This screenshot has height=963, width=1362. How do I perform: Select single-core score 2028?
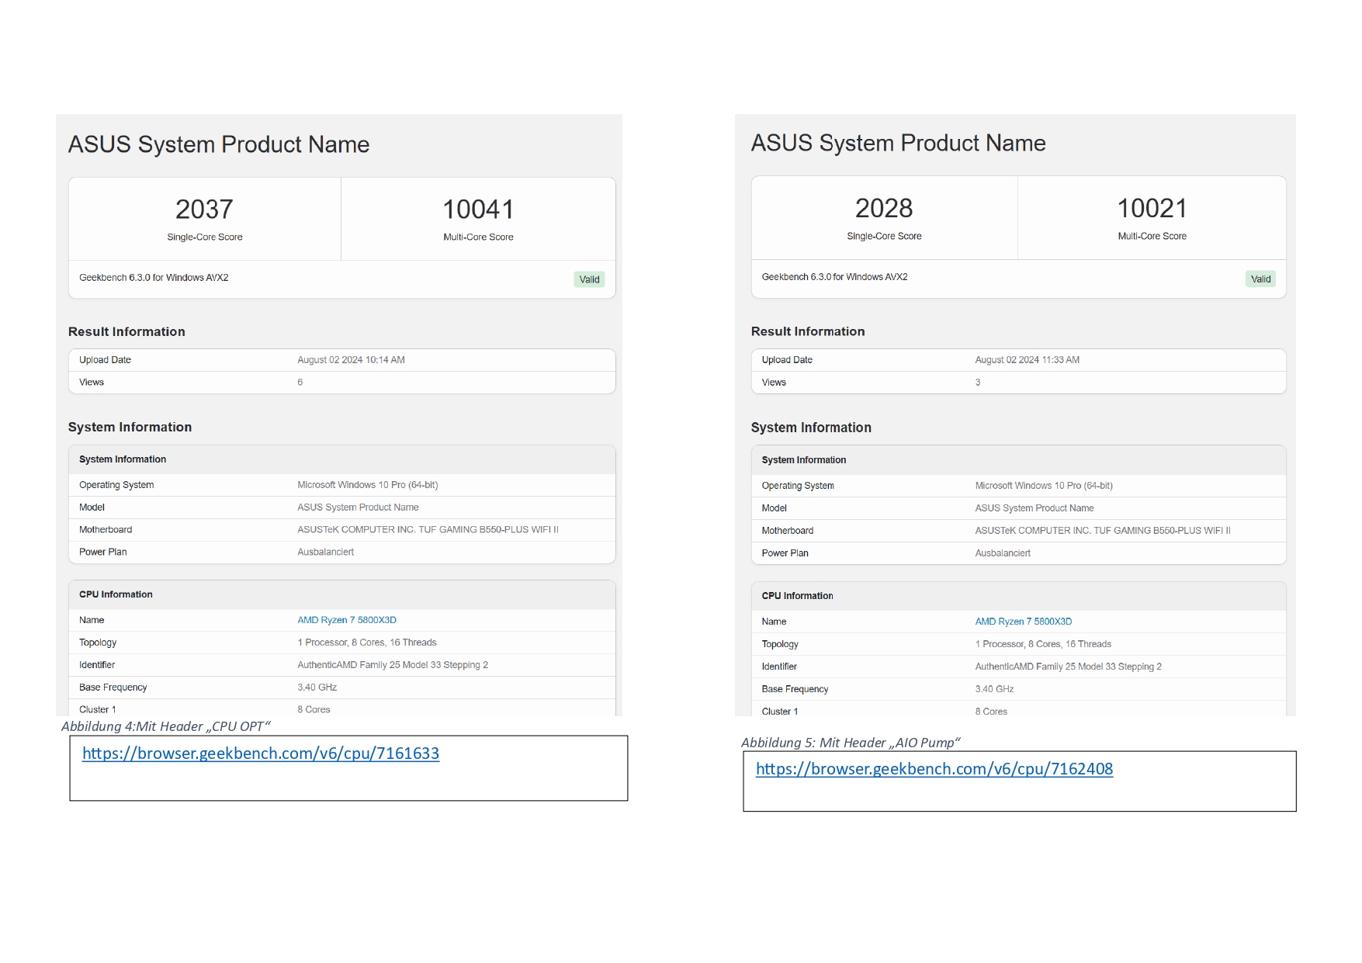(884, 208)
